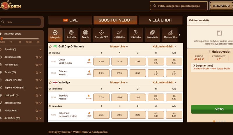The image size is (233, 135).
Task: Select the Maastohiihto skiing tab
Action: 170,35
